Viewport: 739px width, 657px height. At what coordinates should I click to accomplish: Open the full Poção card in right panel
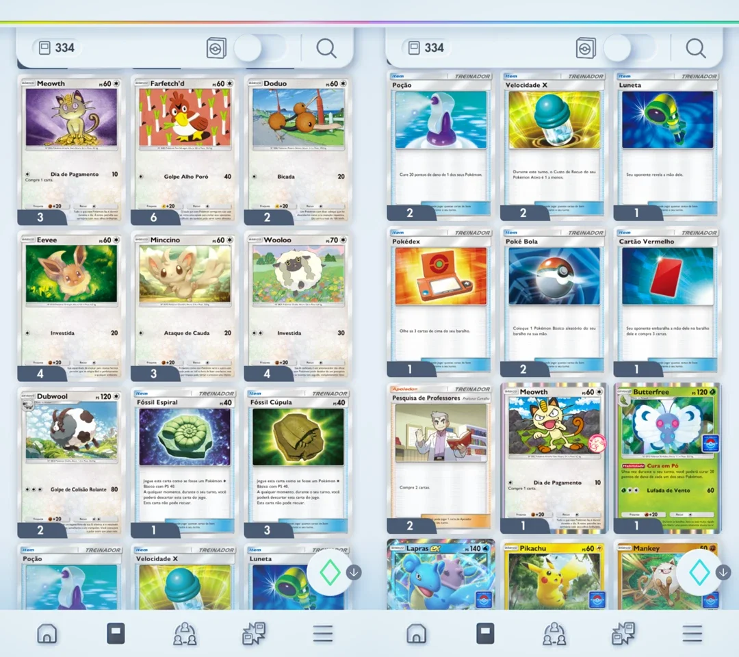tap(441, 146)
